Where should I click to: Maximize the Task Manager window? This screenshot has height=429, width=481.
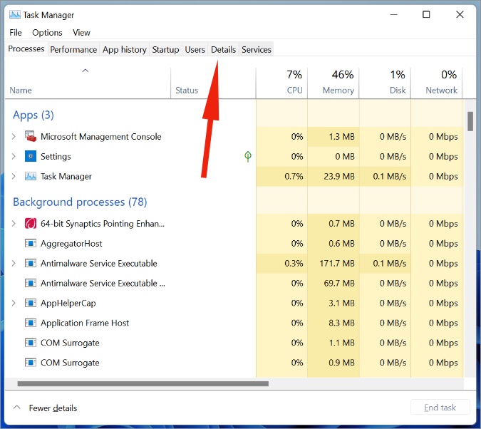(x=426, y=14)
